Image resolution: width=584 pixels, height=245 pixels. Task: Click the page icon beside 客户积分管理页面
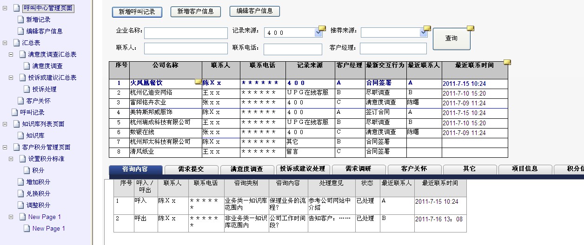(x=16, y=147)
